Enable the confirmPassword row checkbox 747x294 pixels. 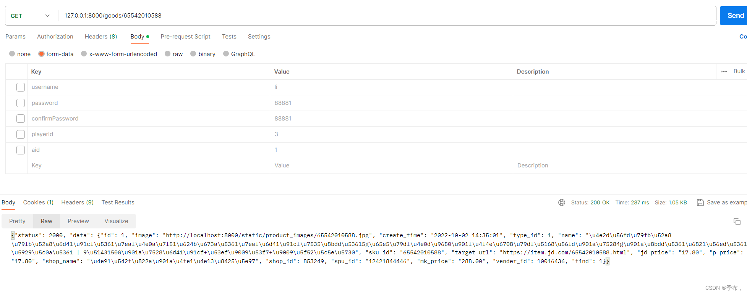[x=21, y=119]
